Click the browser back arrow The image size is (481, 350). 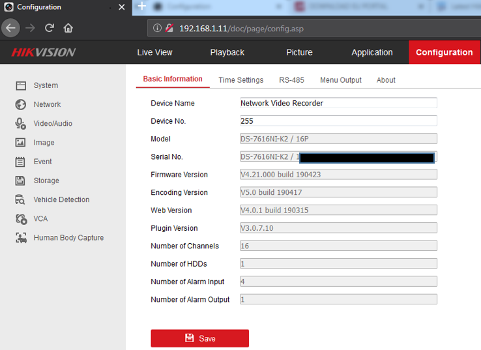[x=10, y=28]
